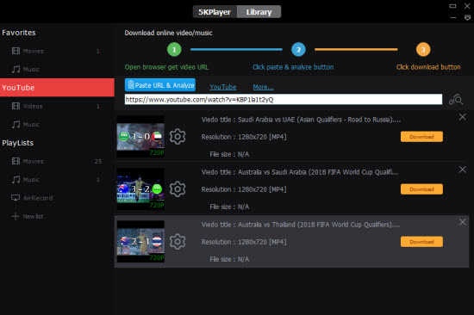
Task: Click the PlayLists Music note icon
Action: tap(16, 179)
